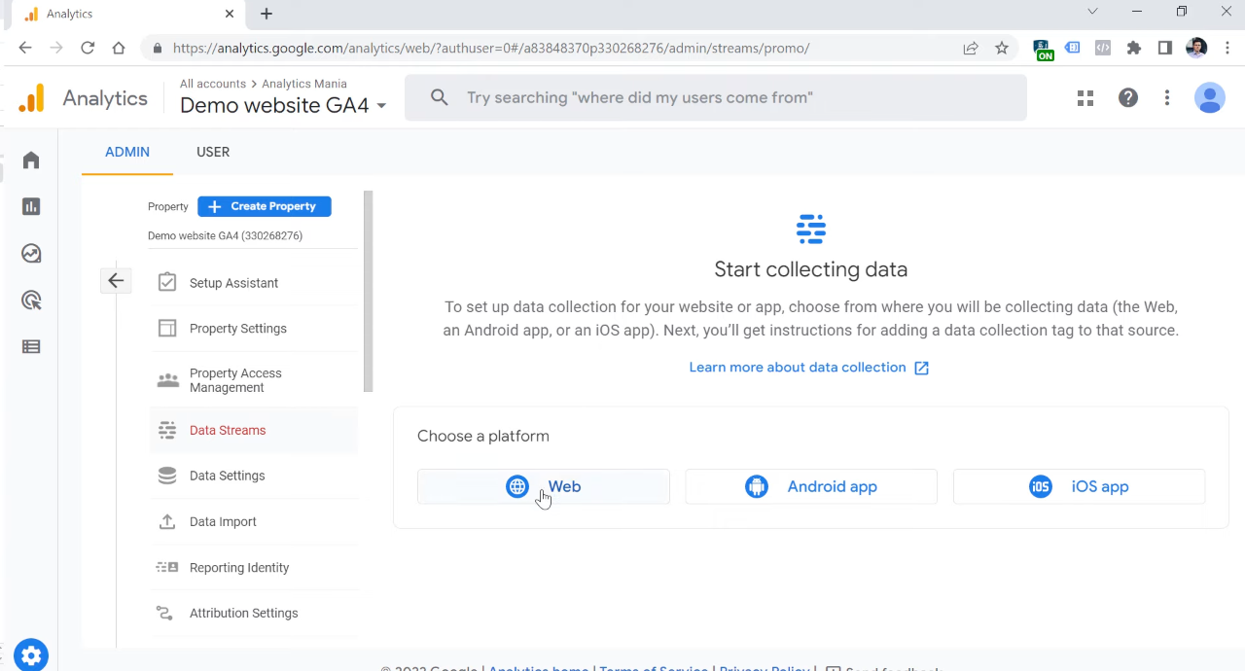The width and height of the screenshot is (1245, 671).
Task: Open a new browser tab
Action: 267,14
